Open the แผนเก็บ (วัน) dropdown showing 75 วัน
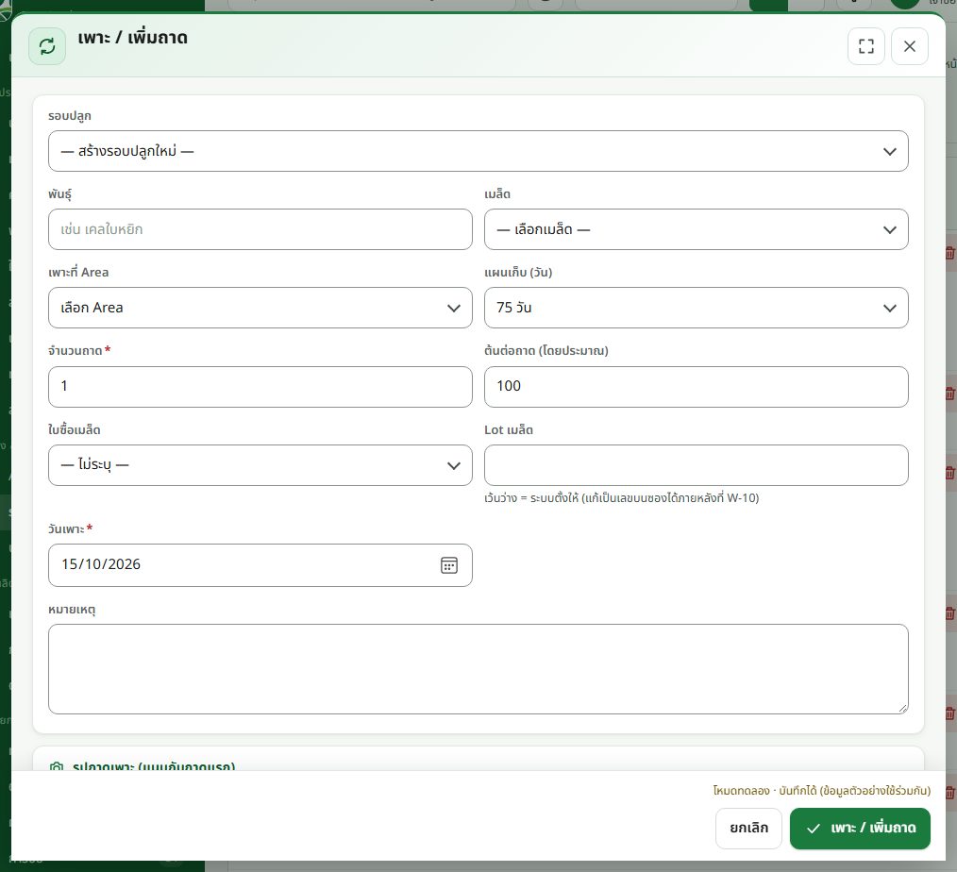This screenshot has height=872, width=957. click(696, 308)
